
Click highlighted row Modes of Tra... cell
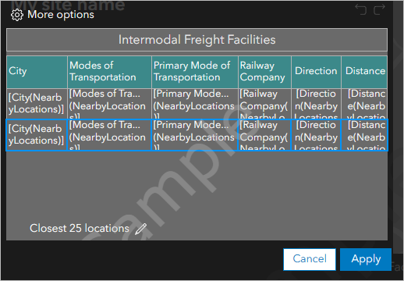(x=109, y=135)
